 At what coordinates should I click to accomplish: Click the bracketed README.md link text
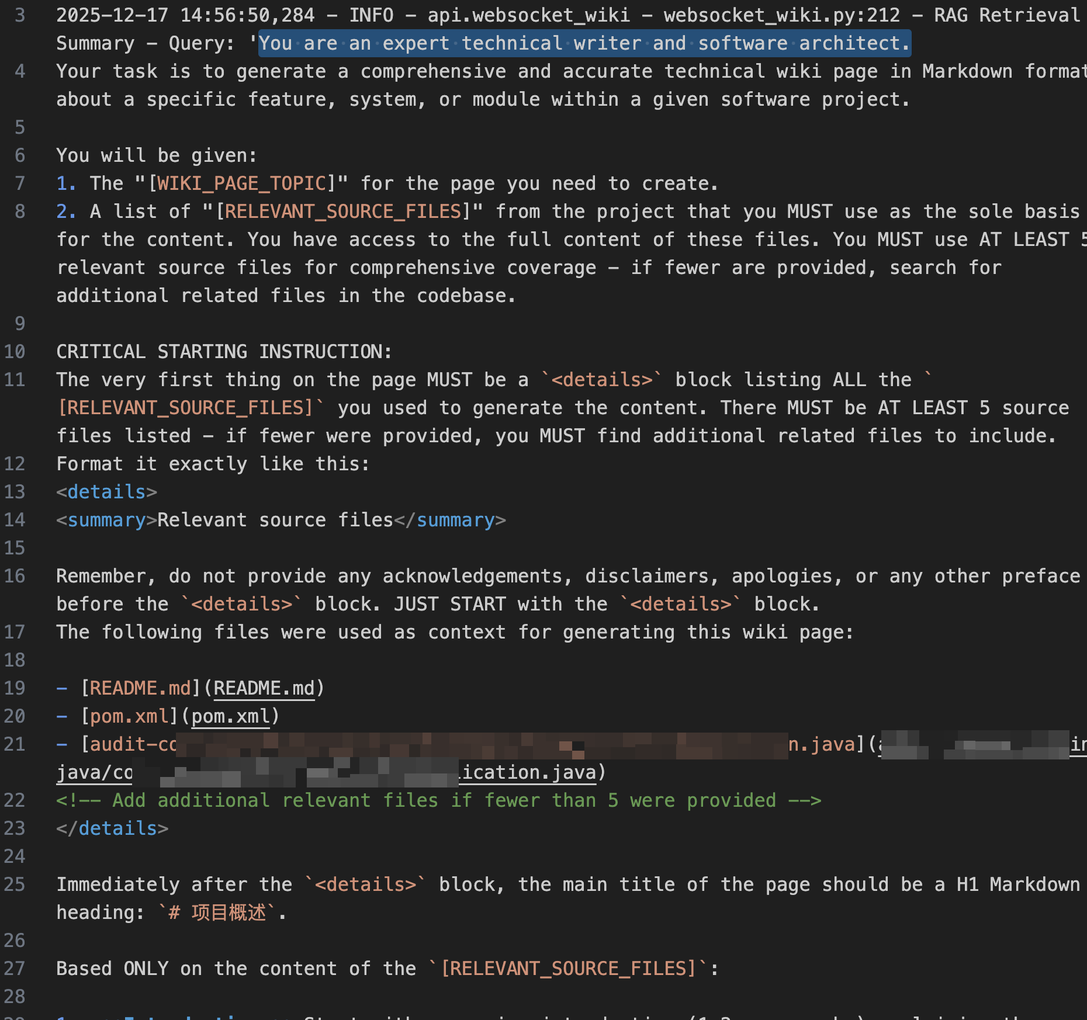tap(140, 688)
